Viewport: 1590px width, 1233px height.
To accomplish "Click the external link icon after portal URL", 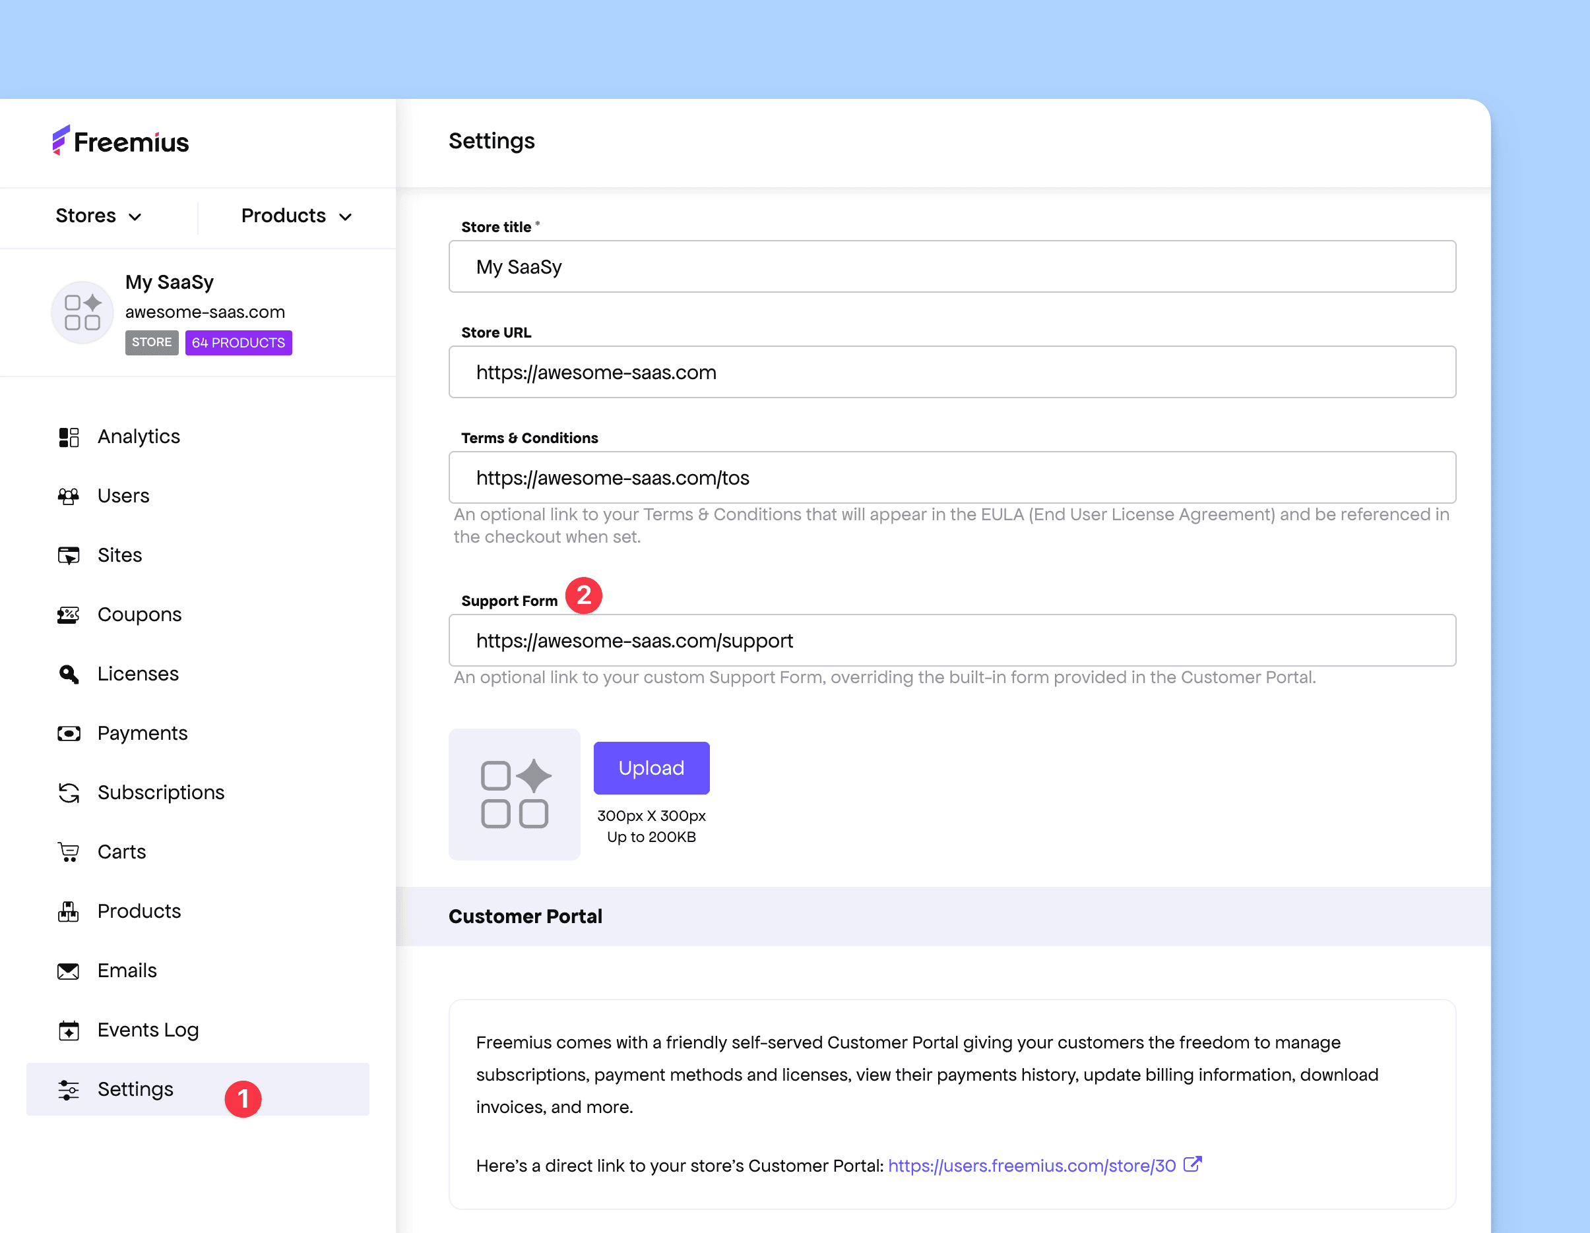I will (1192, 1164).
